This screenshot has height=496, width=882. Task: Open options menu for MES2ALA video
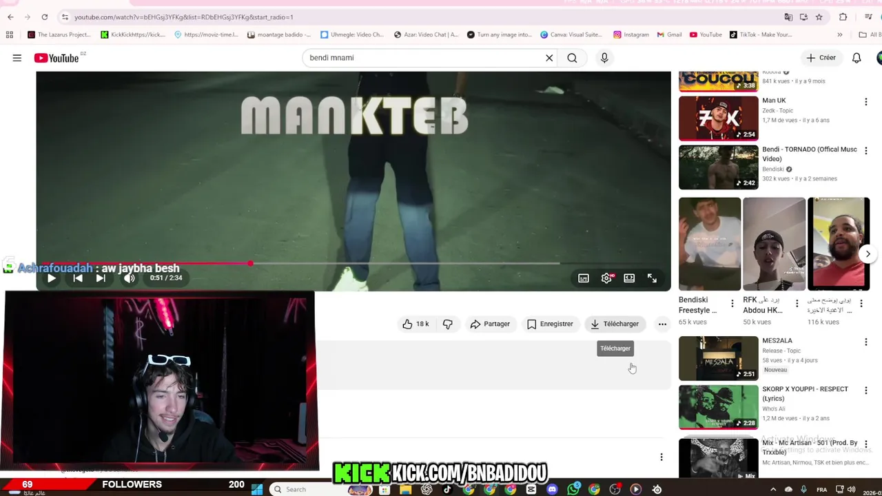[866, 342]
